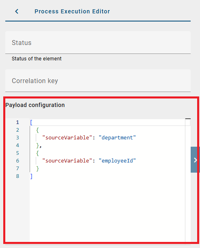This screenshot has width=200, height=248.
Task: Click the "department" value in the code
Action: tap(117, 138)
